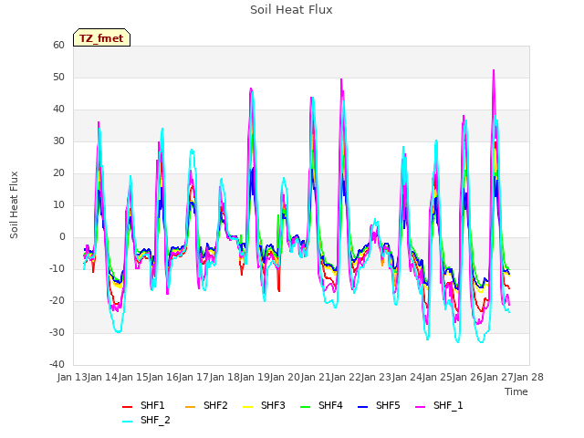Click the Time x-axis label
The height and width of the screenshot is (438, 584).
click(516, 391)
